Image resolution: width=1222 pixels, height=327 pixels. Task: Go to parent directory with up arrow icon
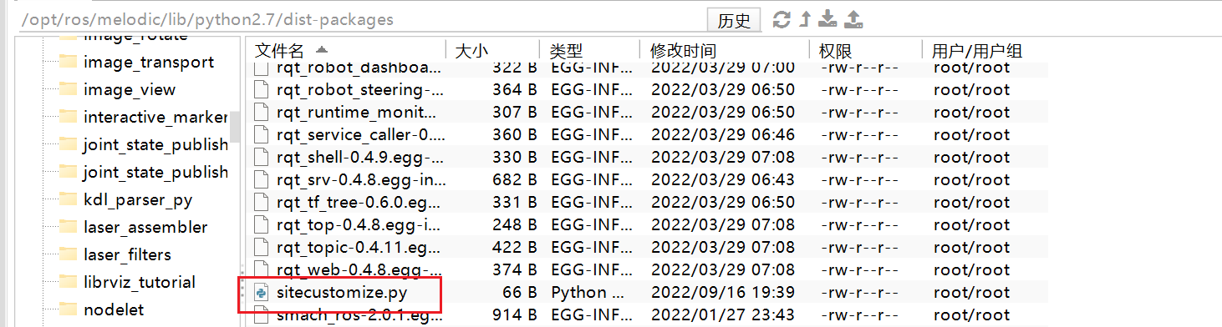tap(806, 19)
